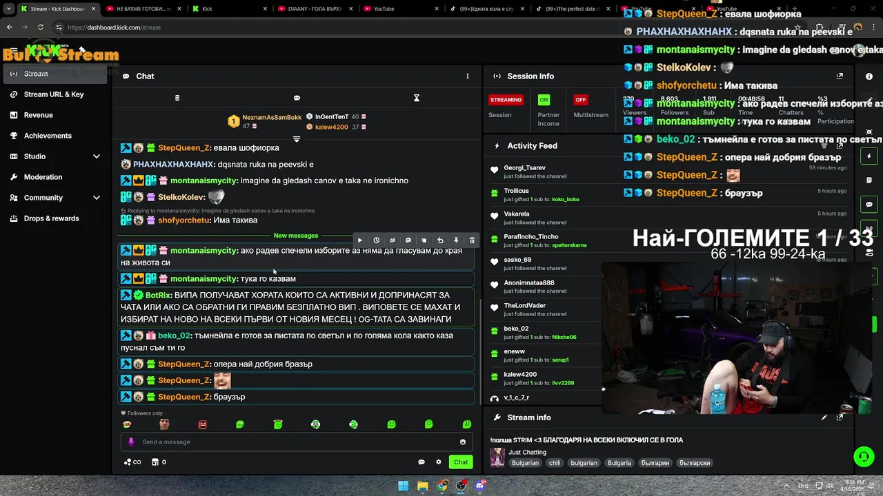Image resolution: width=883 pixels, height=496 pixels.
Task: Click the reply arrow icon in message toolbar
Action: [440, 240]
